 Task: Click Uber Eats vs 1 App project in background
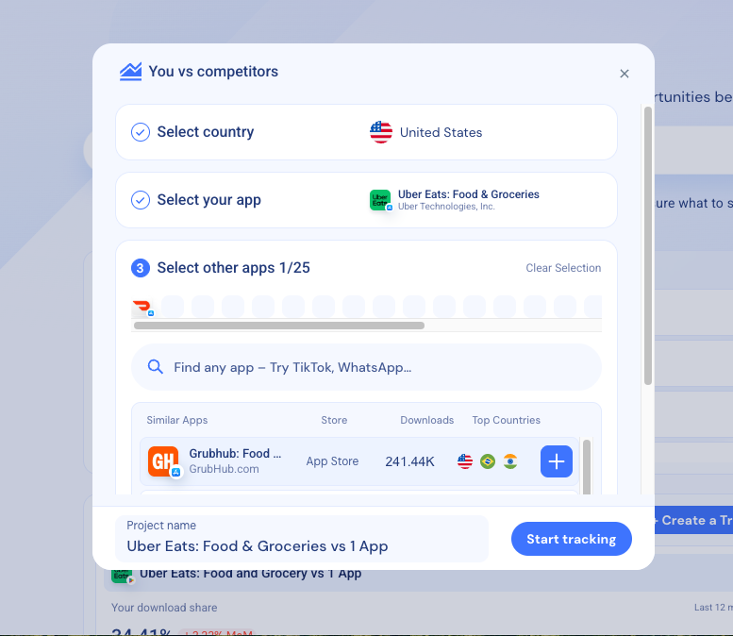251,575
